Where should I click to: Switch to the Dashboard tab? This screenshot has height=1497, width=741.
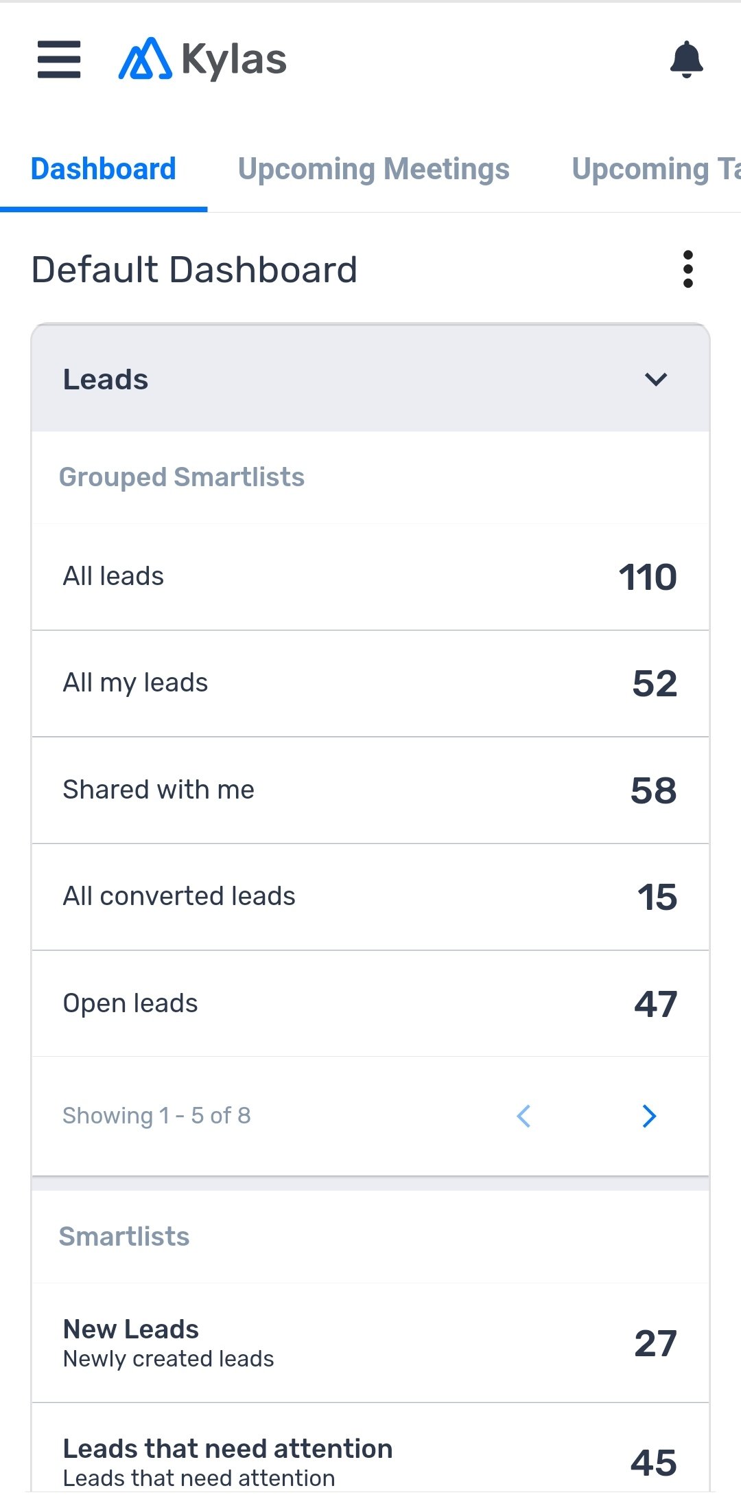click(104, 169)
